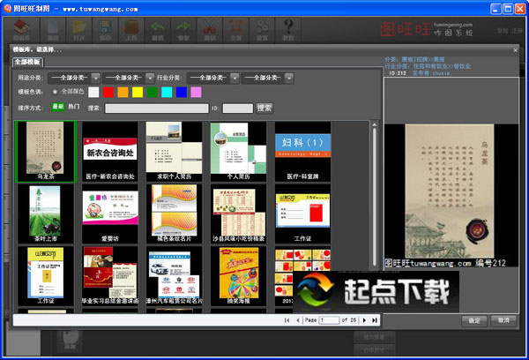Open the second 用途分类 sub-category dropdown
Viewport: 529px width, 360px height.
point(123,78)
